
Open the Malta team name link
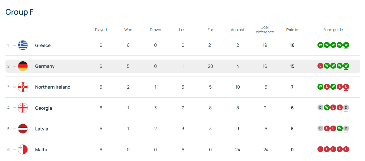pos(41,150)
